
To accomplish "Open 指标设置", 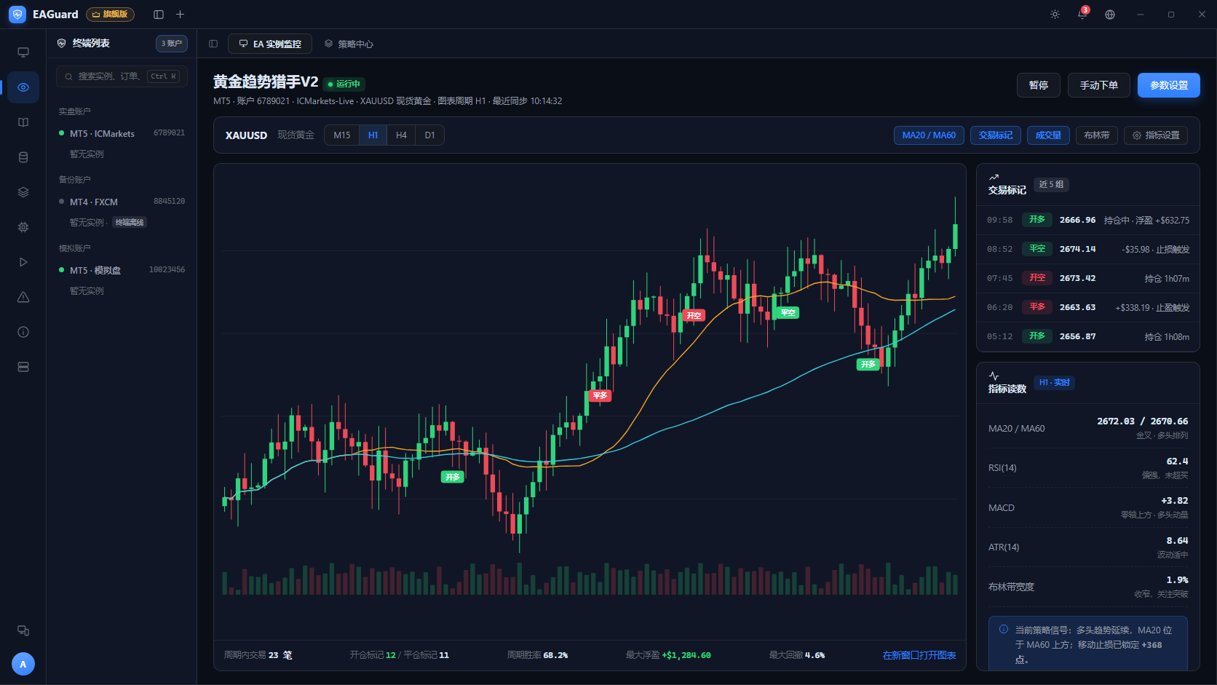I will [1156, 135].
